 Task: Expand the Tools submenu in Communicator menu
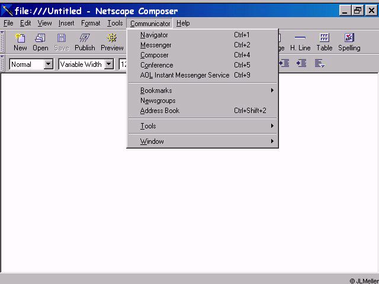click(x=203, y=126)
